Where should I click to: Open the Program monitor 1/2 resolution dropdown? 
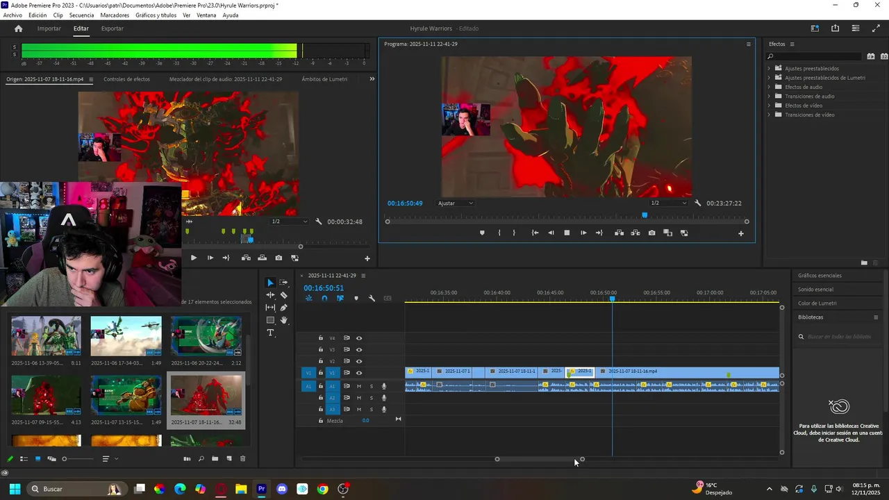tap(668, 203)
